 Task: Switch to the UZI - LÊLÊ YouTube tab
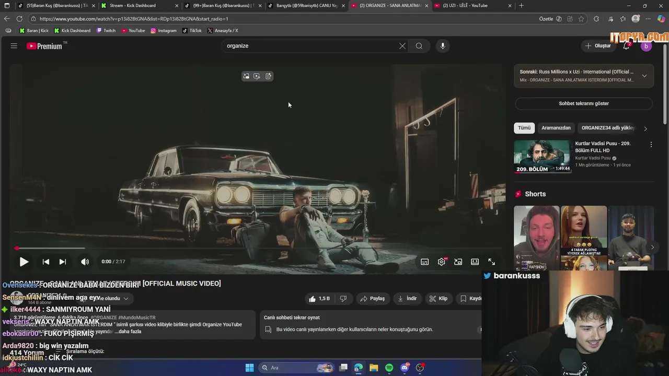pos(473,6)
